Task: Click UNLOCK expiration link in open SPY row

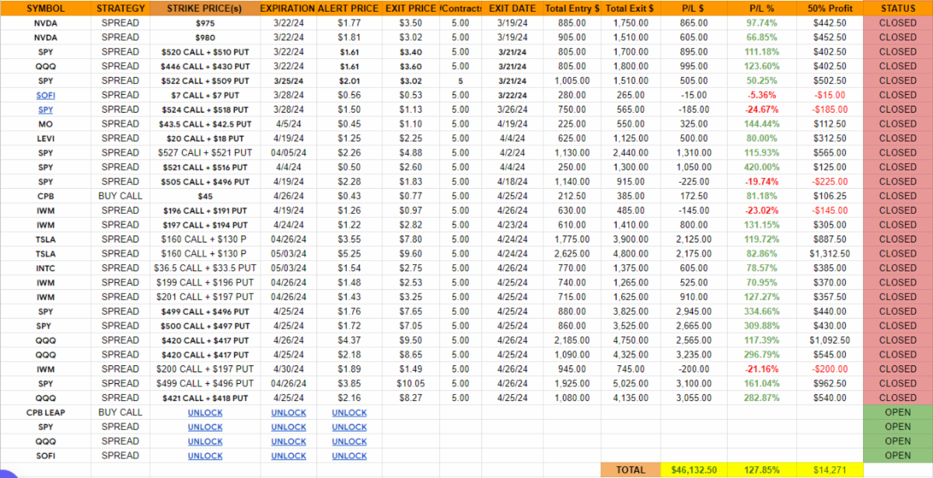Action: tap(288, 427)
